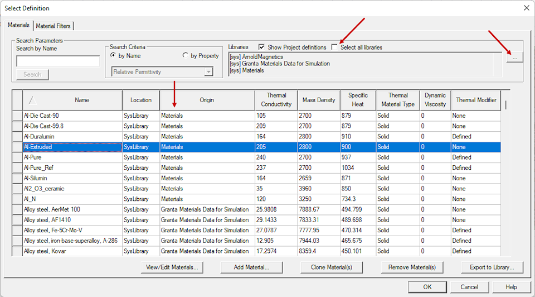The image size is (535, 297).
Task: Select the by Property radio button
Action: [x=186, y=56]
